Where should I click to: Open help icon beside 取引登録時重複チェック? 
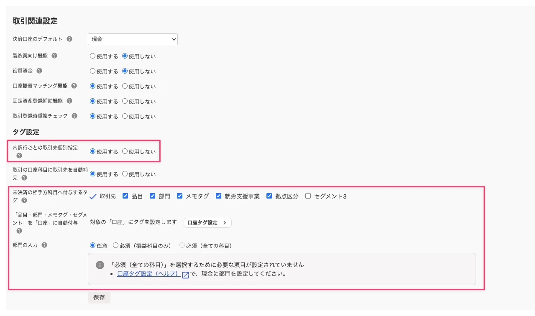tap(74, 116)
